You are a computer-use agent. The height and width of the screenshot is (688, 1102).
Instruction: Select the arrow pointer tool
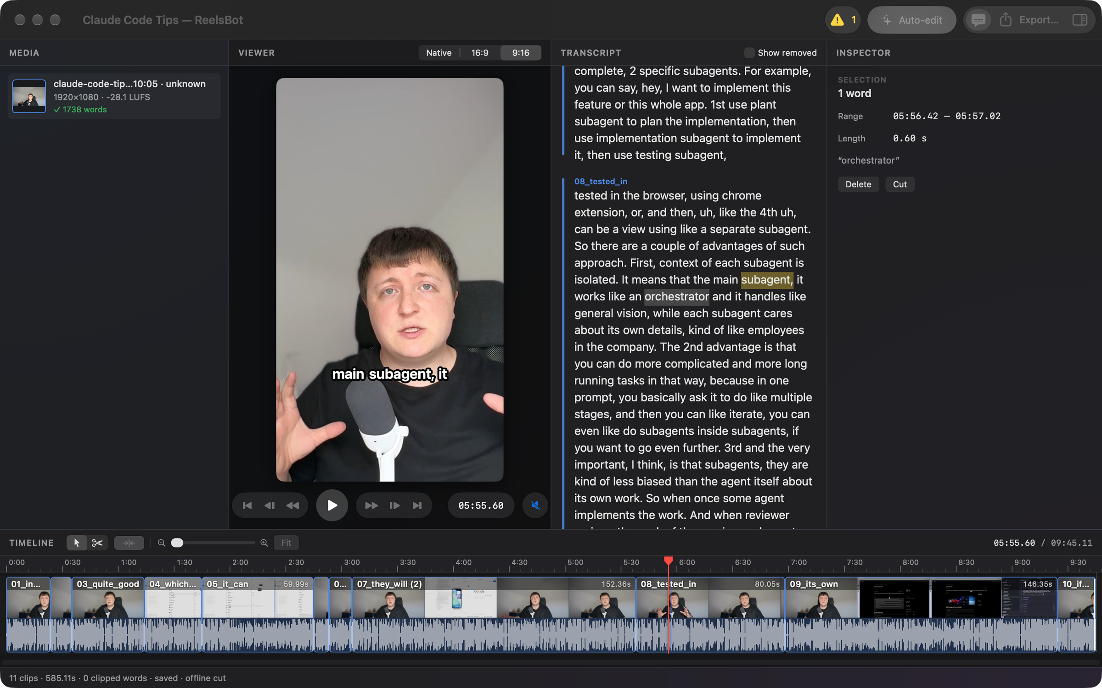coord(77,543)
